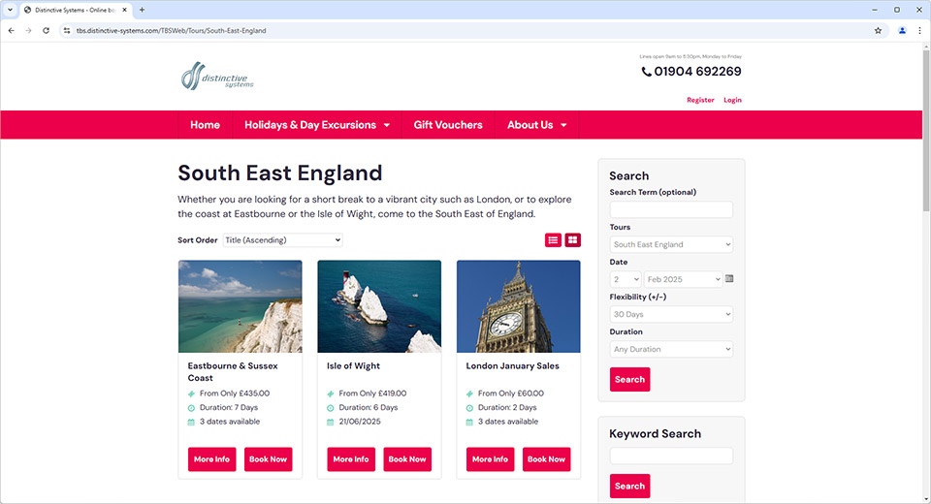Screen dimensions: 931x504
Task: Click Book Now for Isle of Wight
Action: point(407,458)
